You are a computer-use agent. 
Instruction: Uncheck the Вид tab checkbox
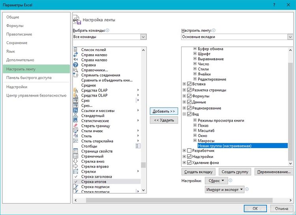[189, 114]
